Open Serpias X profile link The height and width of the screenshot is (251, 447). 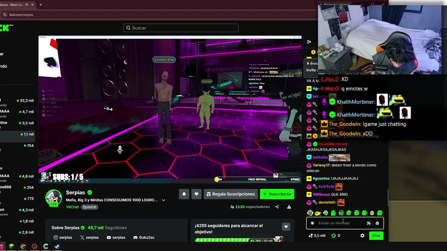tap(89, 237)
